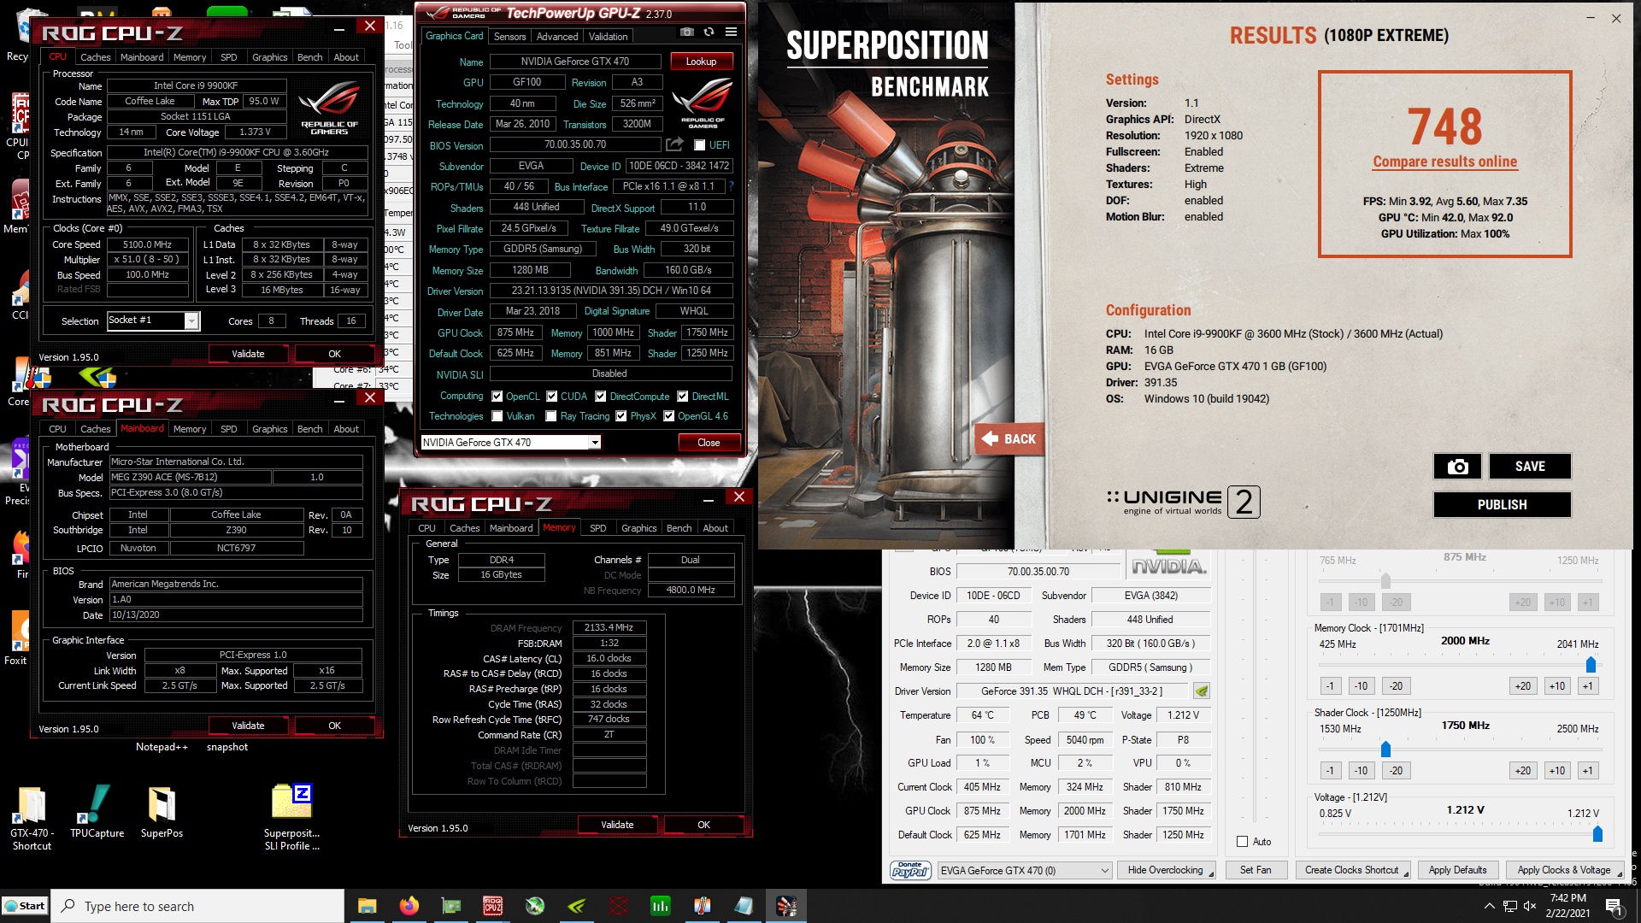Switch to the Sensors tab in GPU-Z
Viewport: 1641px width, 923px height.
pyautogui.click(x=509, y=37)
